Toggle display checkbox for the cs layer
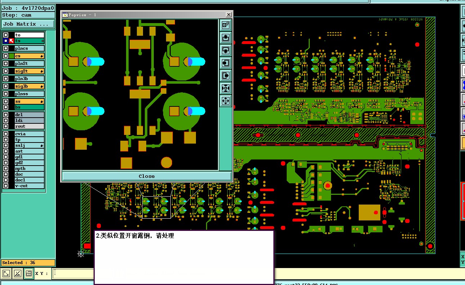The height and width of the screenshot is (285, 465). point(6,56)
